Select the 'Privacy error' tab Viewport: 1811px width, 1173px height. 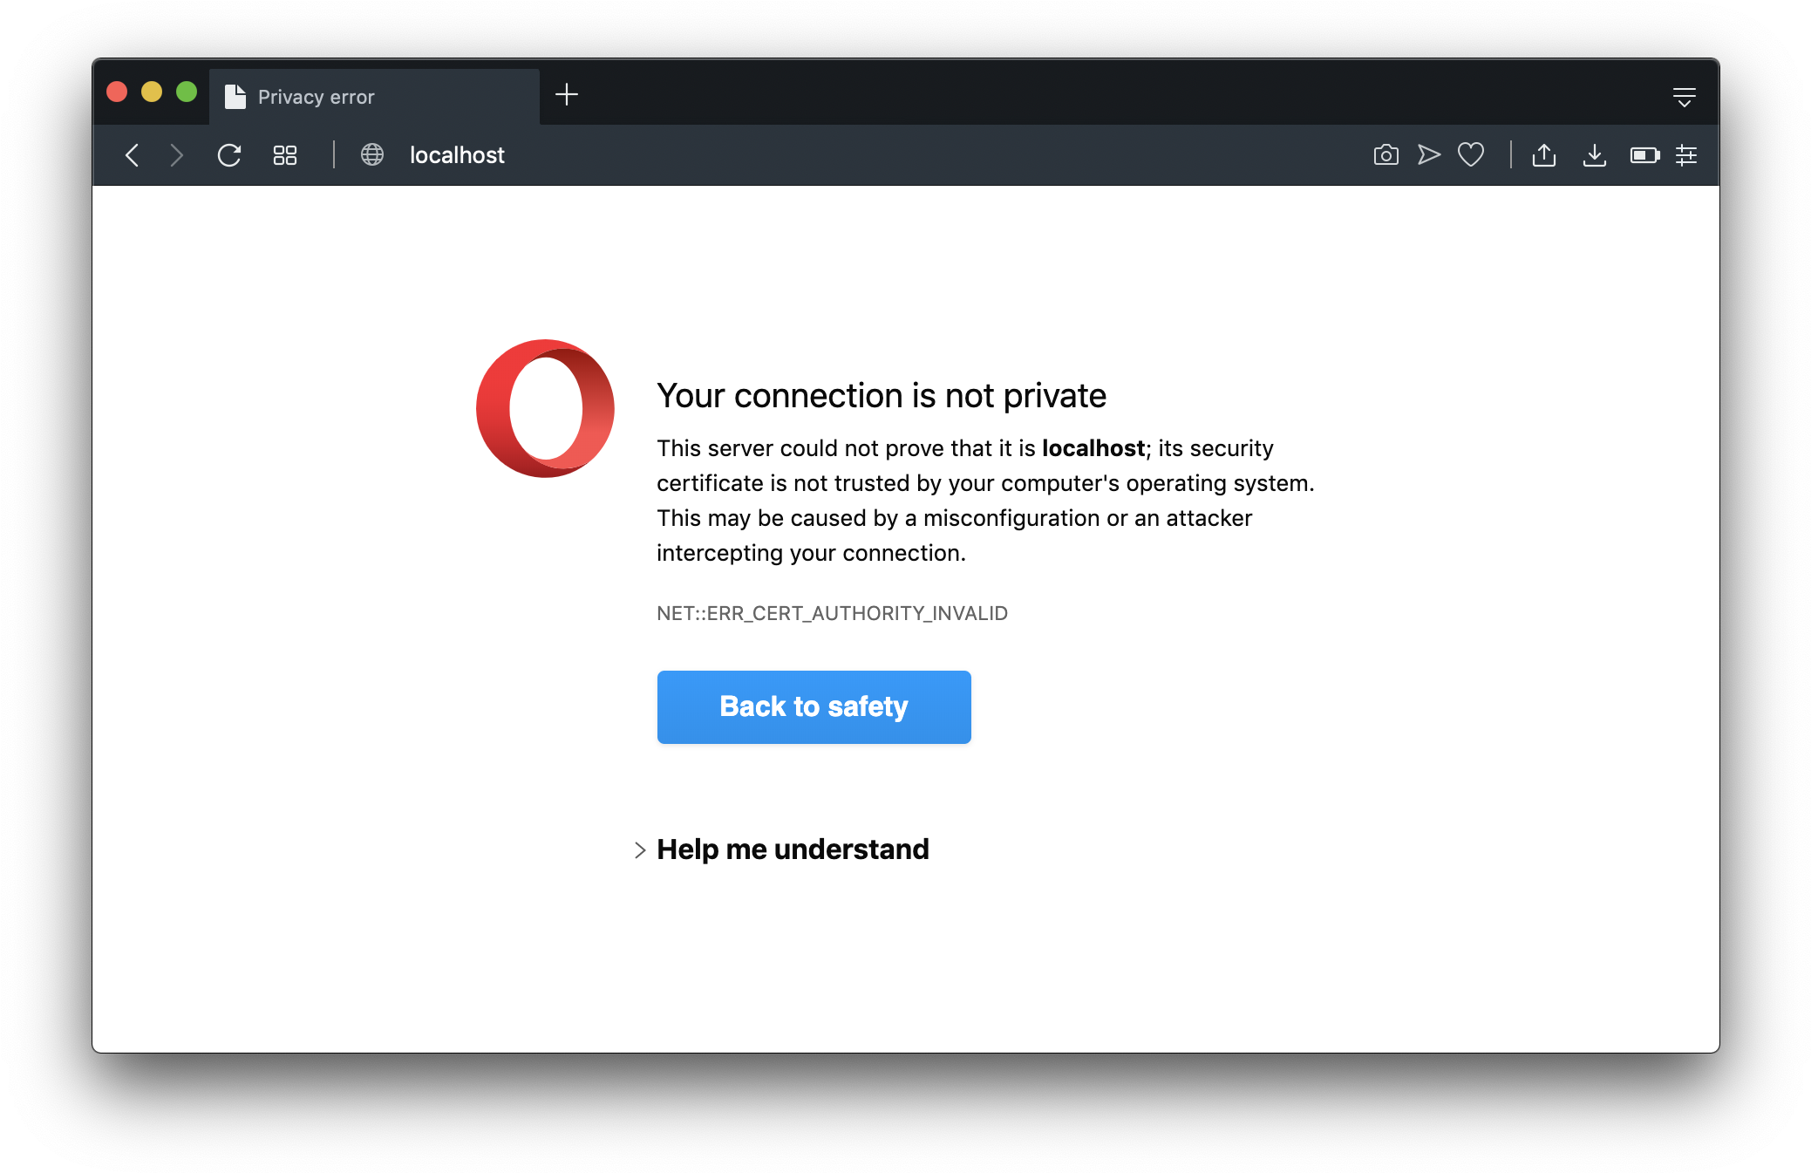click(x=375, y=97)
